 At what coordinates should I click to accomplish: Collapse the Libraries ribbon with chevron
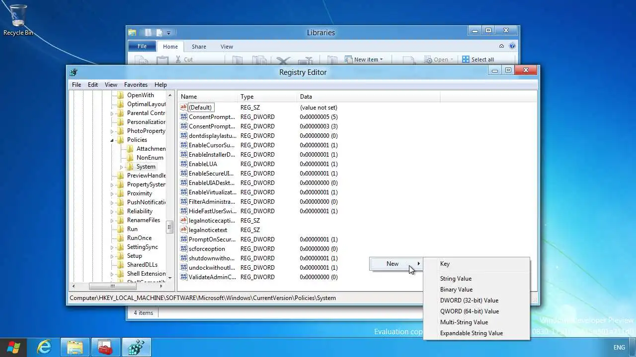tap(501, 46)
